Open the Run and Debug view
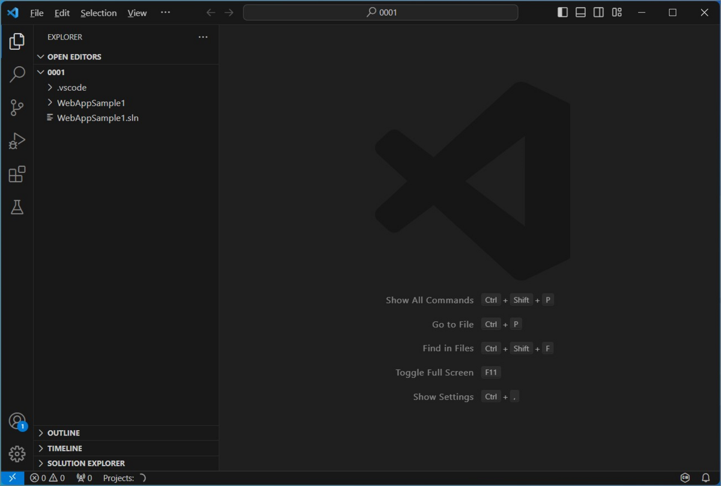721x486 pixels. (17, 141)
